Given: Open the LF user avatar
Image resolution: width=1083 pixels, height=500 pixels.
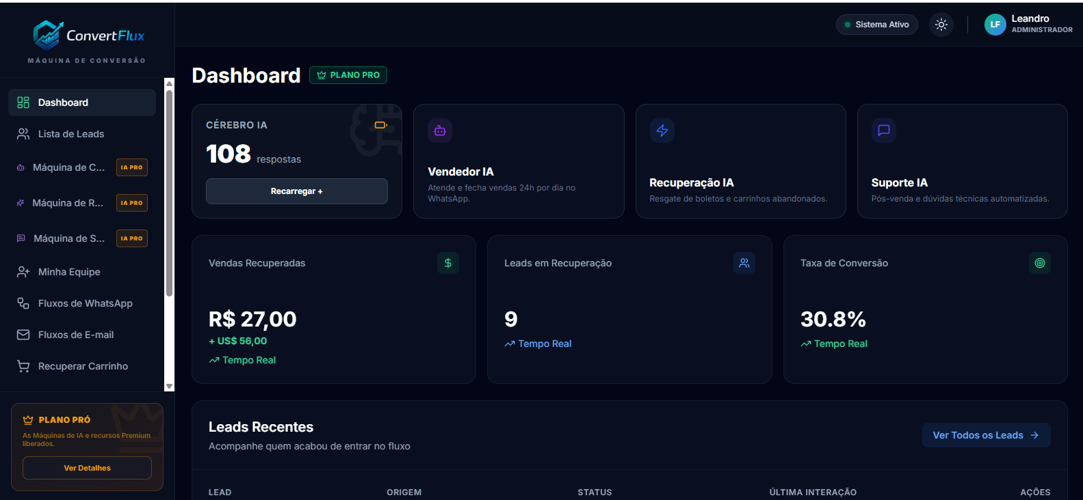Looking at the screenshot, I should coord(995,25).
